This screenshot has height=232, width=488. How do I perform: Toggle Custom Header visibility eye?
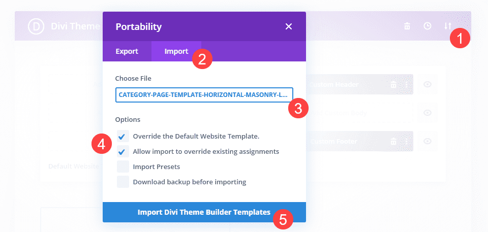click(428, 85)
